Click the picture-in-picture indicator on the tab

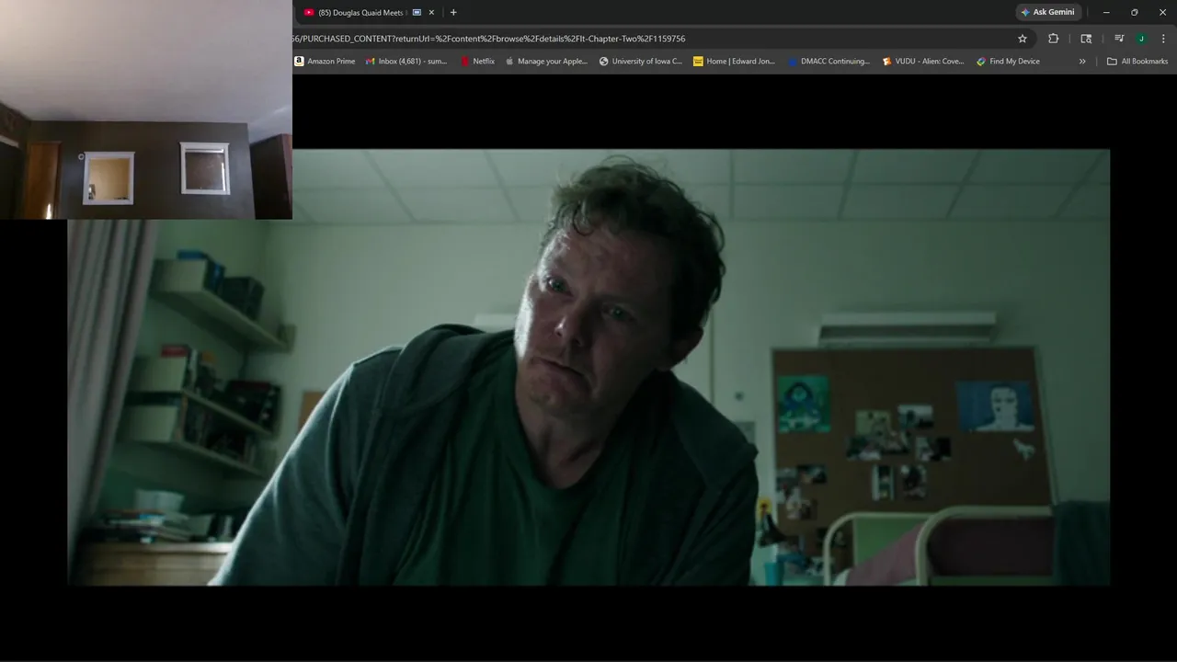point(417,12)
